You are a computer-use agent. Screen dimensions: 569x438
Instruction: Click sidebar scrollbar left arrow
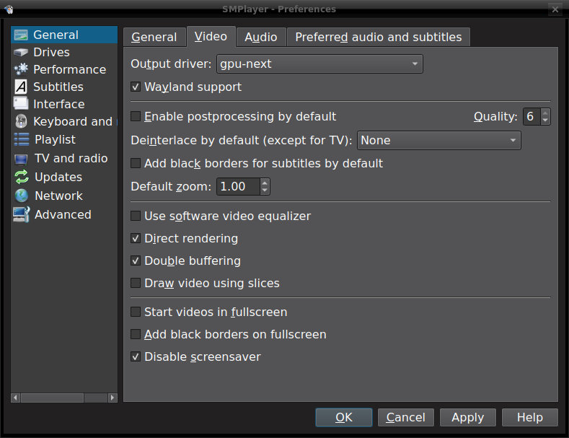tap(15, 398)
